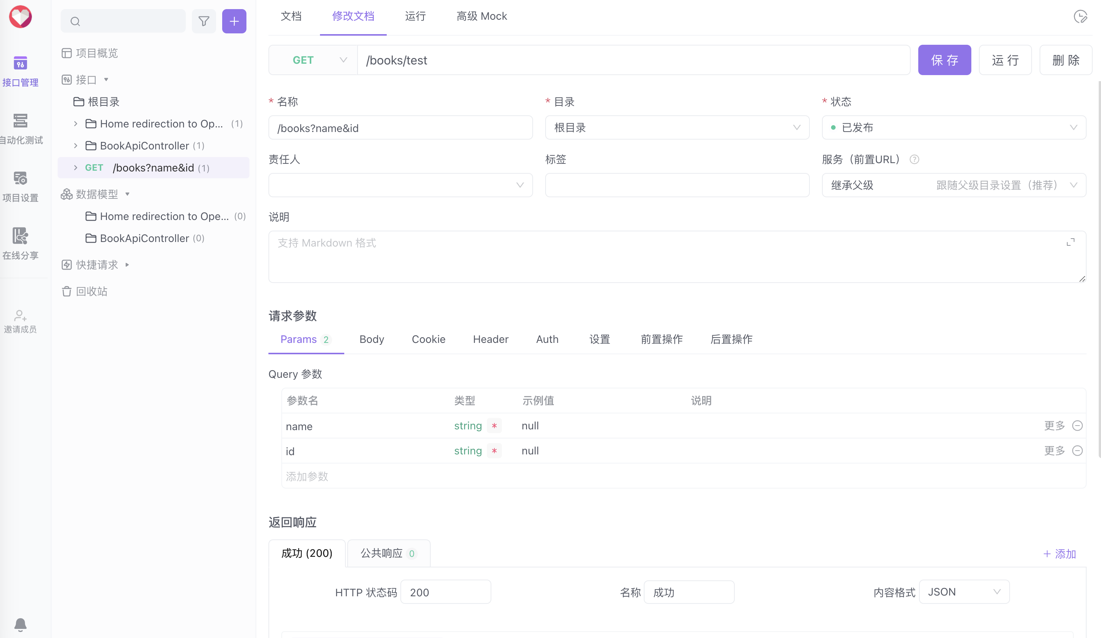Toggle required asterisk for the name parameter
1101x638 pixels.
[x=494, y=426]
